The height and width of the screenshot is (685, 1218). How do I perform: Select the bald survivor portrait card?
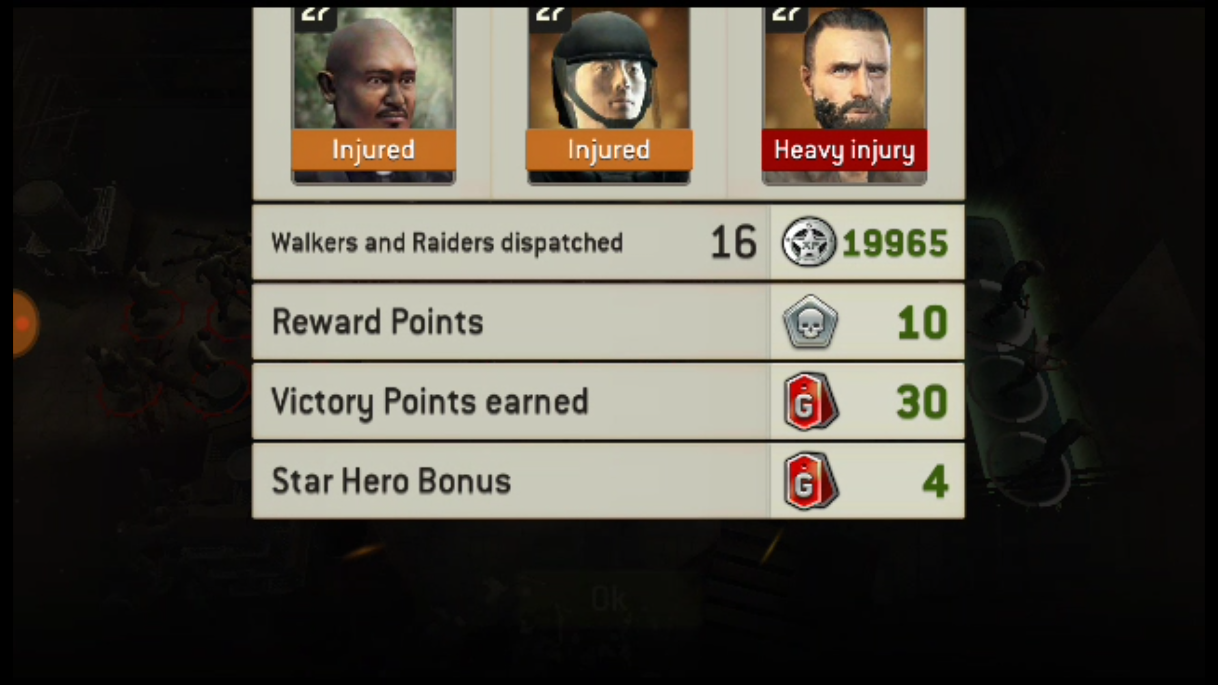pos(373,95)
